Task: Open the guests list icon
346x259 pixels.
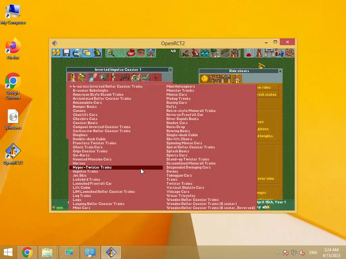Action: (289, 53)
